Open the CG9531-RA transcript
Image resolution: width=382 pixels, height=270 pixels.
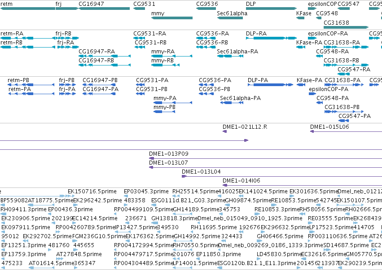pyautogui.click(x=139, y=38)
